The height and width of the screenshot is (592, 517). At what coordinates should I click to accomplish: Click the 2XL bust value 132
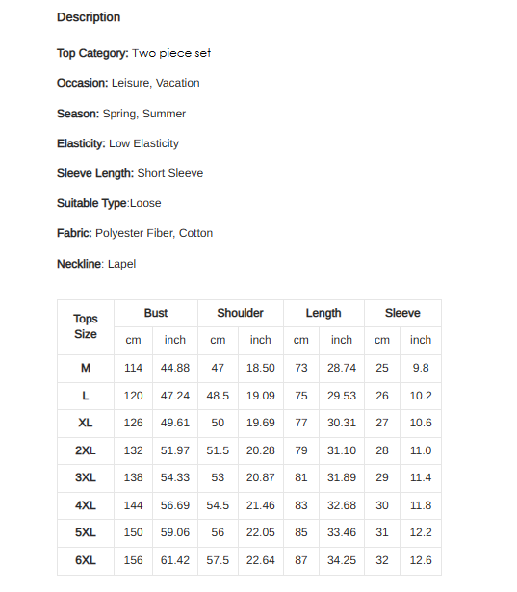pos(133,450)
